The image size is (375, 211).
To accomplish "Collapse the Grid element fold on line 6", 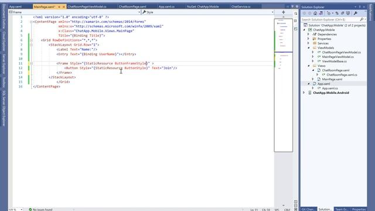I will [x=31, y=40].
